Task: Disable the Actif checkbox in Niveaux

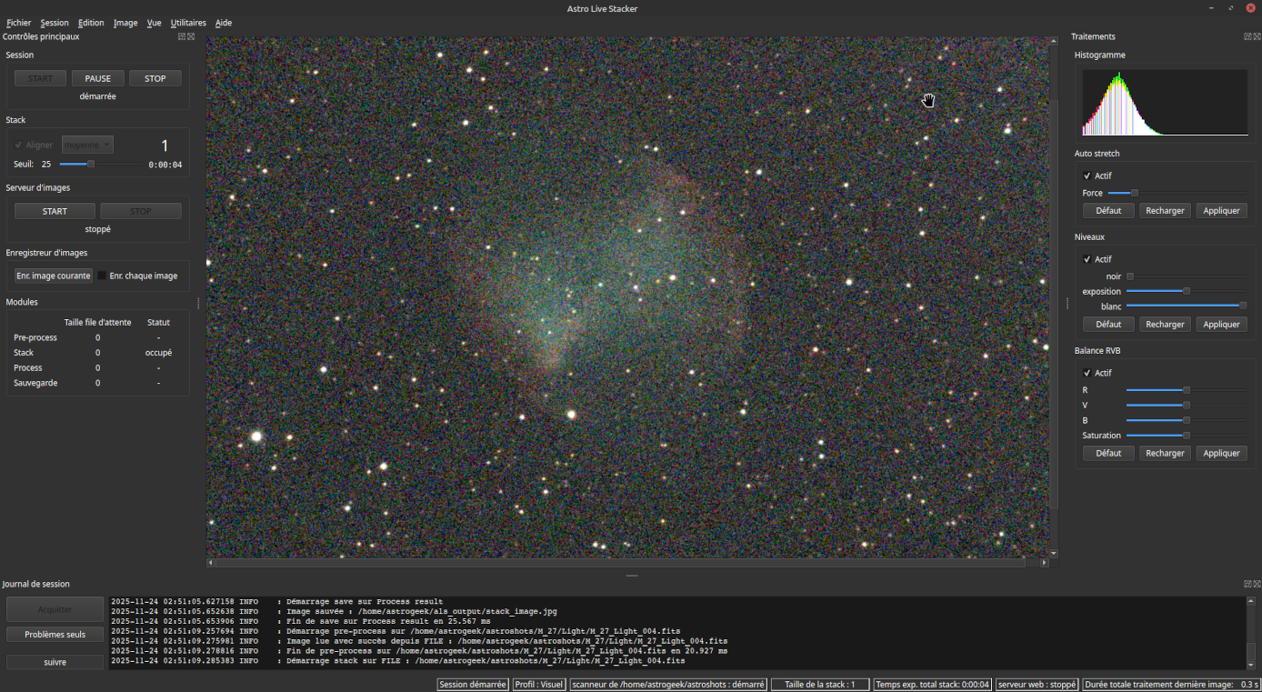Action: click(1087, 258)
